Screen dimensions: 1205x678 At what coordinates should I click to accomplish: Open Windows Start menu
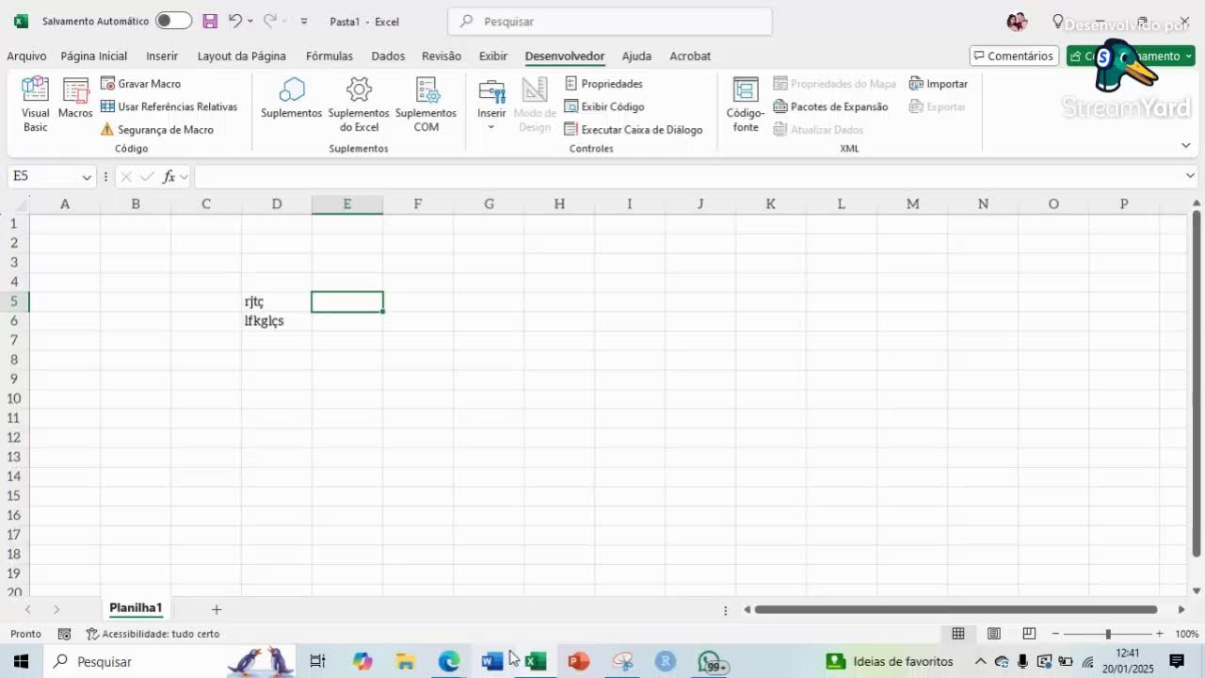pos(21,661)
